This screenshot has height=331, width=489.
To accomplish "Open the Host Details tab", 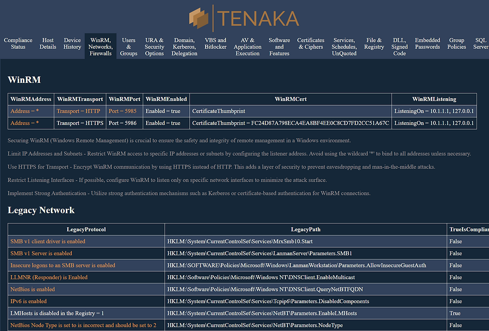I will point(48,43).
